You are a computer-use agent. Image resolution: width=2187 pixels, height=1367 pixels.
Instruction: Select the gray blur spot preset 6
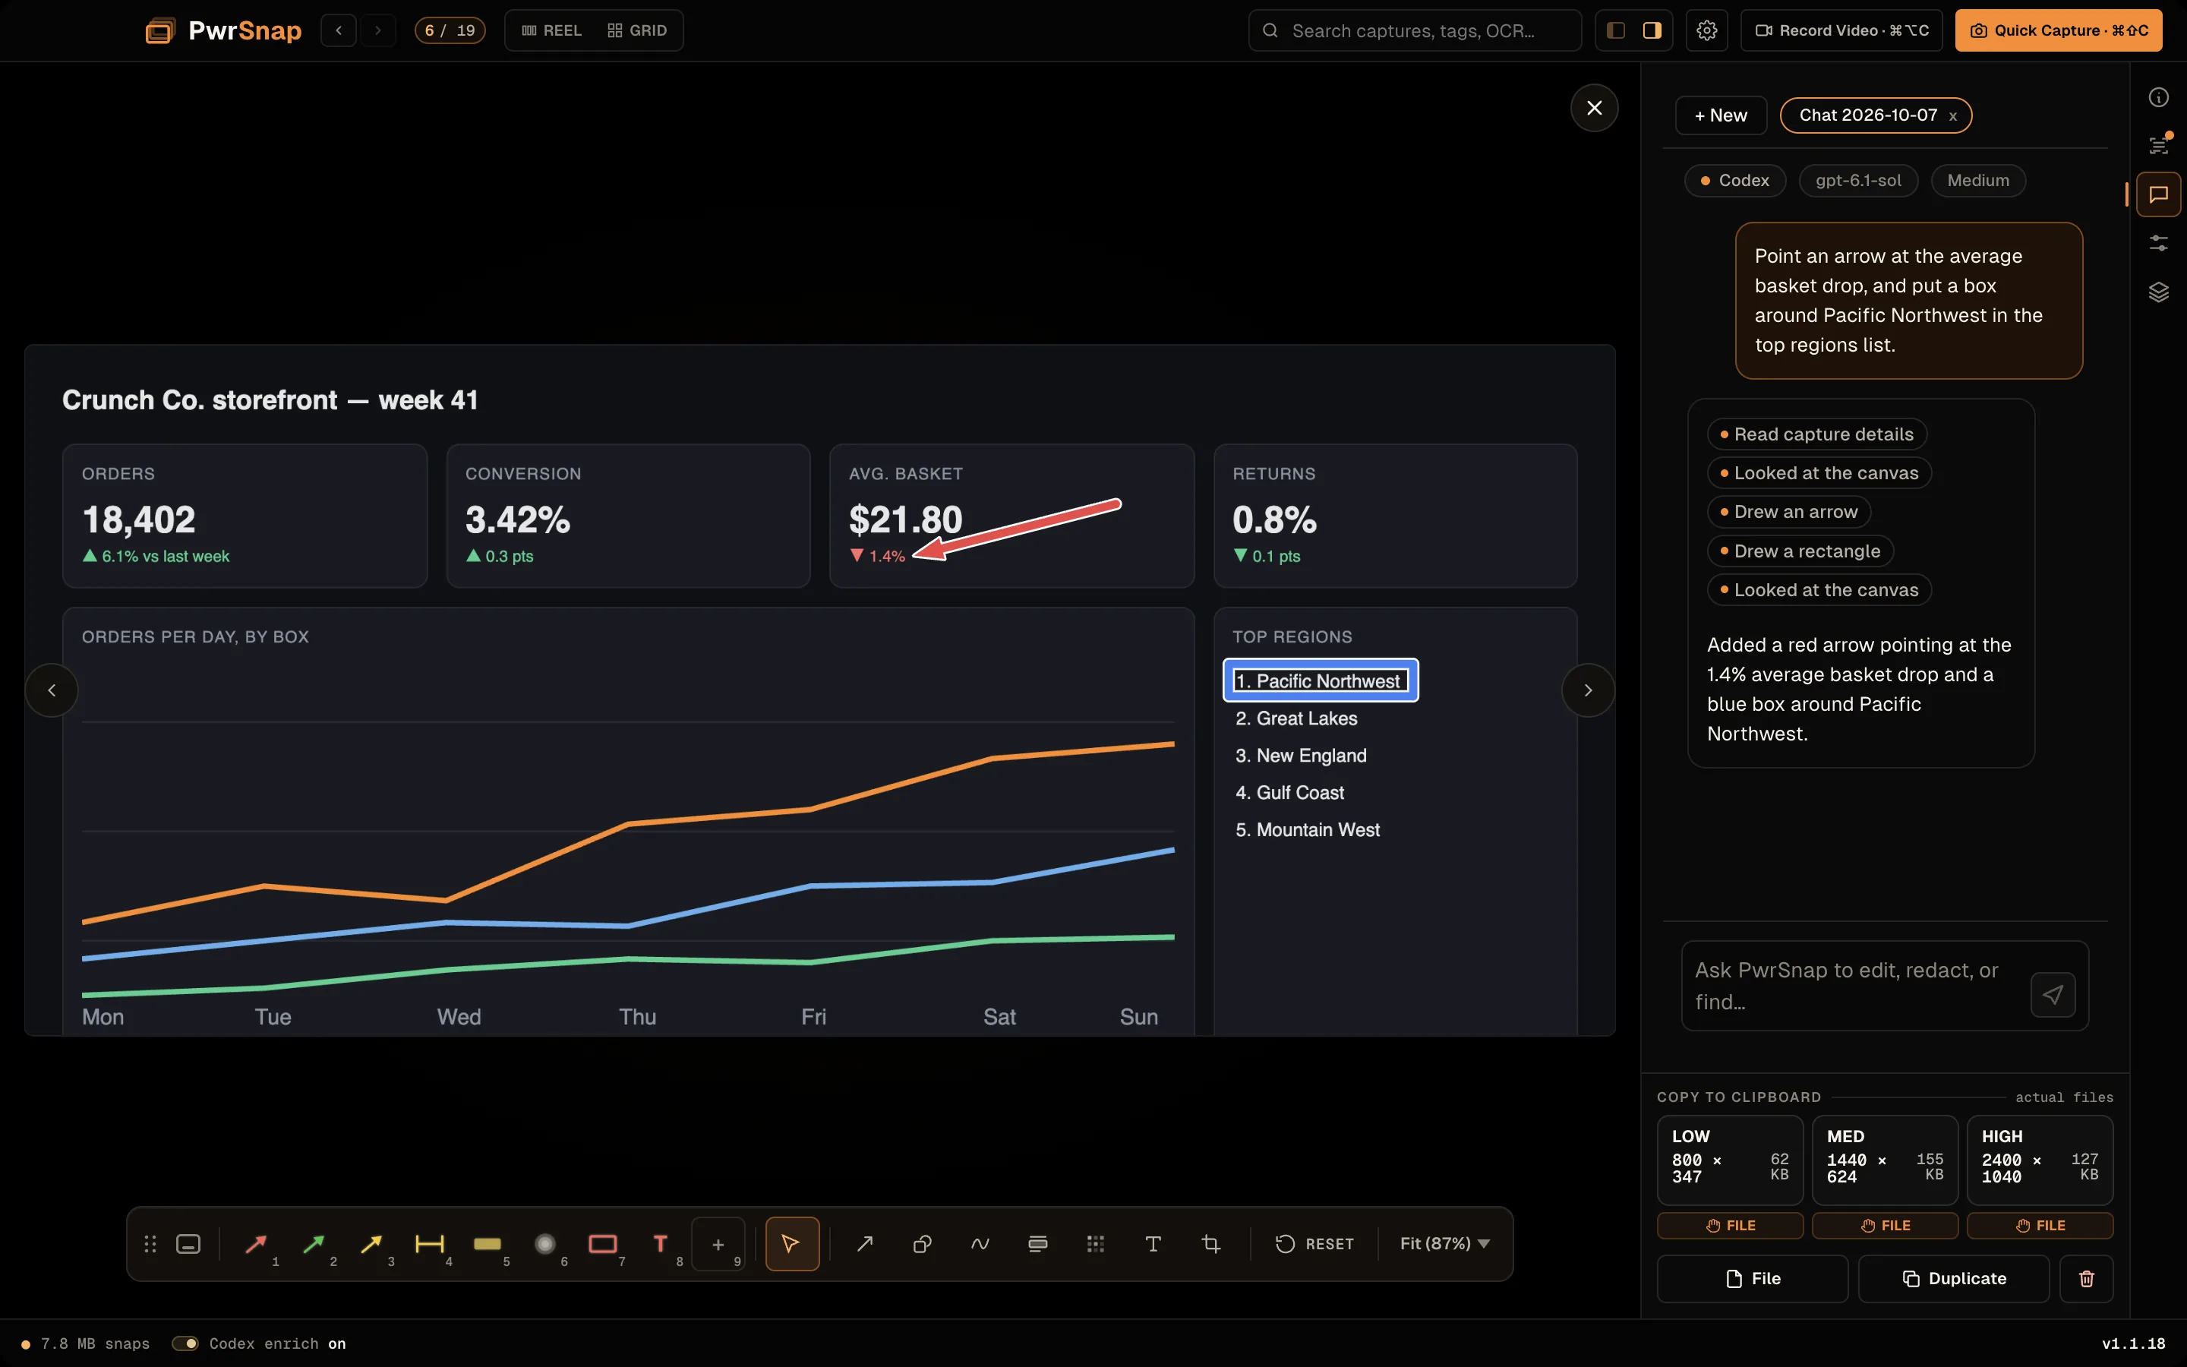click(x=545, y=1244)
